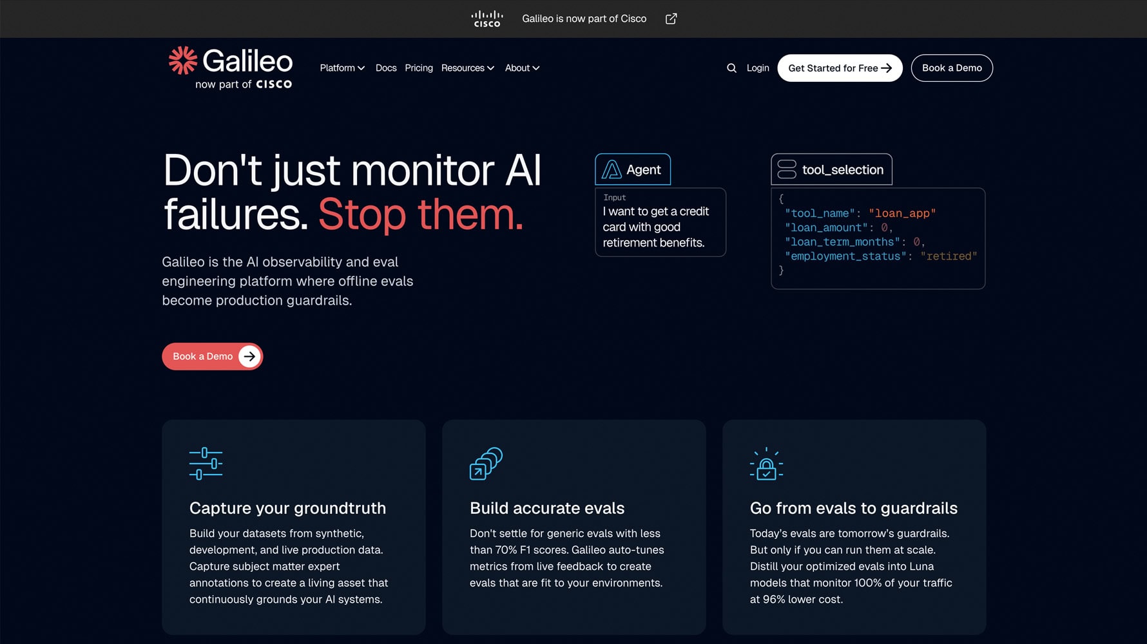Click the 'Build accurate evals' heading
This screenshot has height=644, width=1147.
[547, 508]
